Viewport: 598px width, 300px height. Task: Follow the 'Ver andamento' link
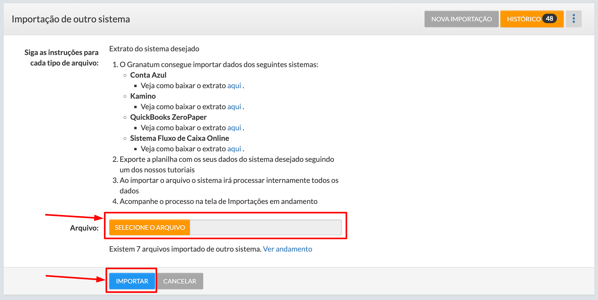coord(287,249)
